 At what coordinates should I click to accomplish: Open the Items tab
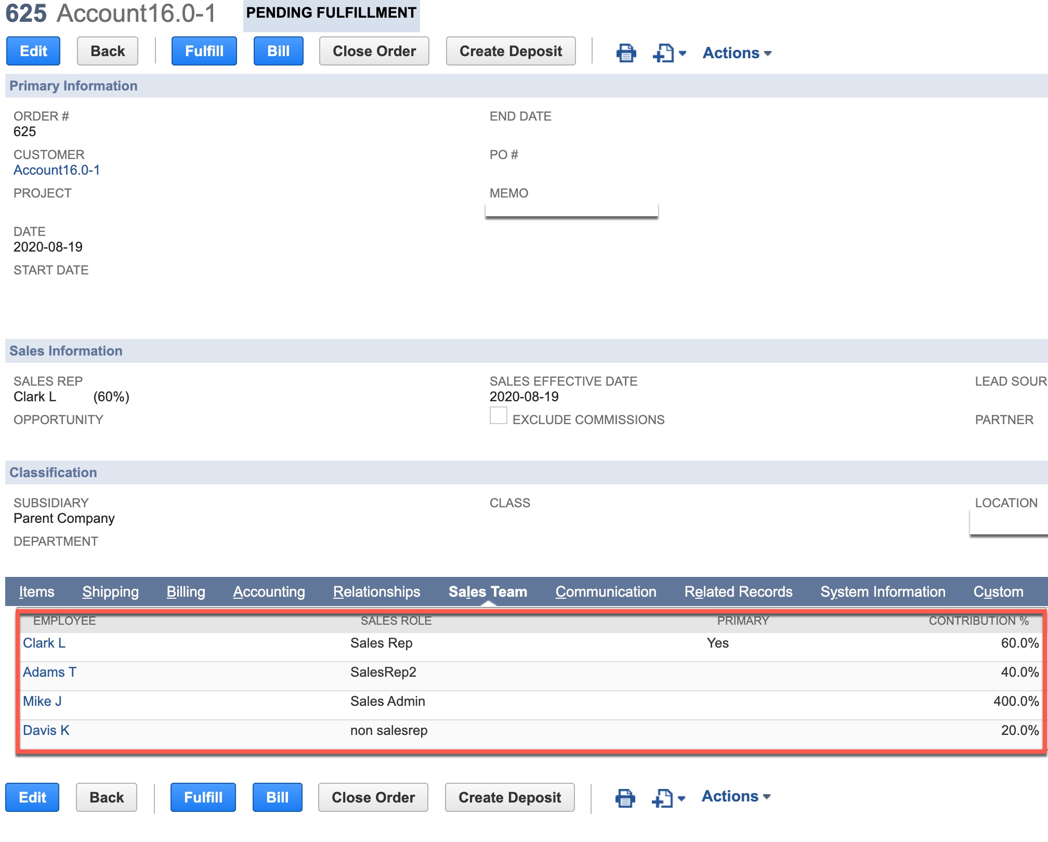pos(37,591)
